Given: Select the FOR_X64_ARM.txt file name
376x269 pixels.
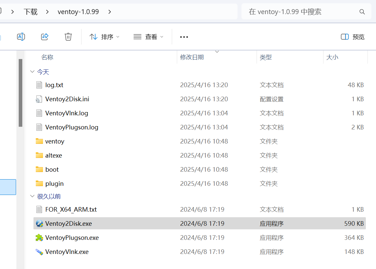Looking at the screenshot, I should point(71,209).
